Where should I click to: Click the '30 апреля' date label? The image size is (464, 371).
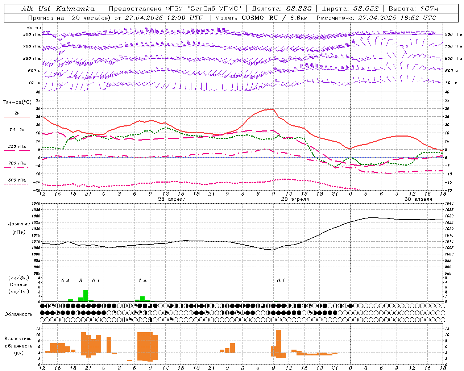[x=418, y=199]
